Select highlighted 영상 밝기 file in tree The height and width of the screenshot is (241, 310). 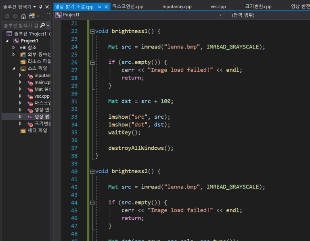[42, 116]
